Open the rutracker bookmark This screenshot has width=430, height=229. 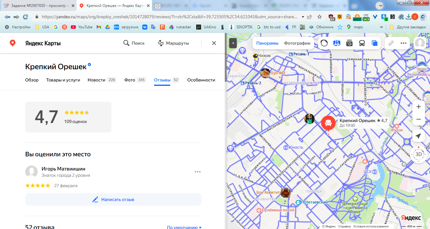pos(180,27)
